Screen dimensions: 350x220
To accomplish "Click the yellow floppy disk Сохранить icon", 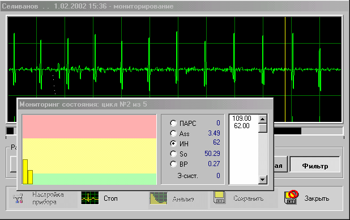I will 219,197.
